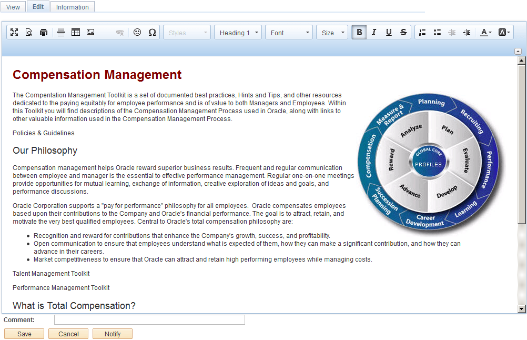This screenshot has width=527, height=340.
Task: Click the Compensation Management heading
Action: point(97,75)
